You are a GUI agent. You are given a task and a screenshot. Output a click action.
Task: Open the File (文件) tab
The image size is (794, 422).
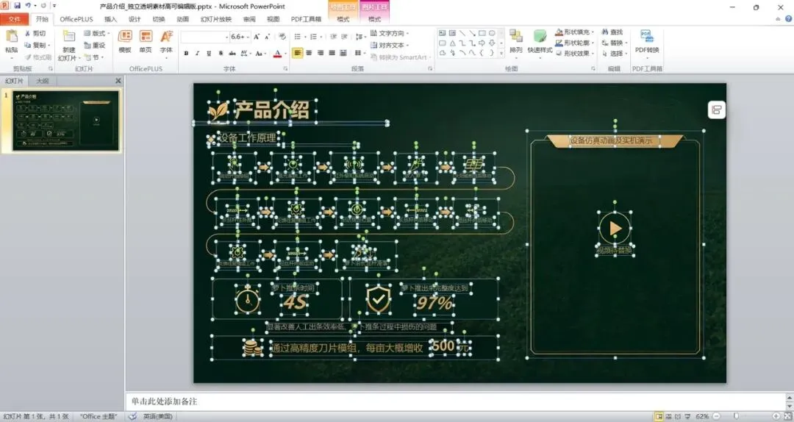[15, 18]
